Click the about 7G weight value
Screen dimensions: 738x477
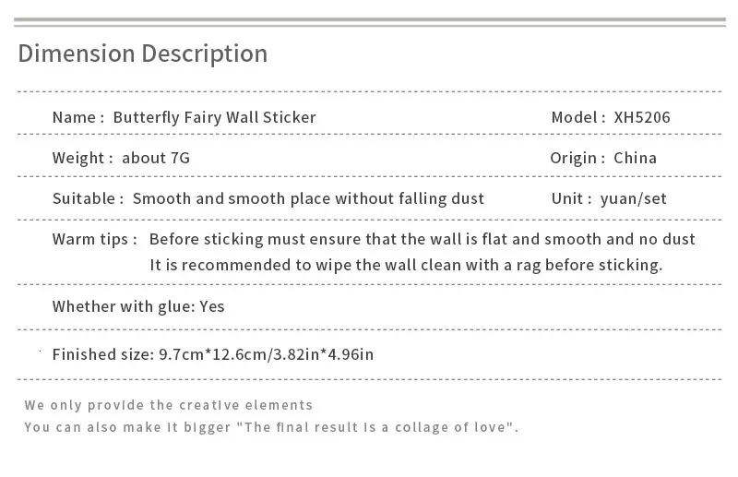pyautogui.click(x=156, y=158)
